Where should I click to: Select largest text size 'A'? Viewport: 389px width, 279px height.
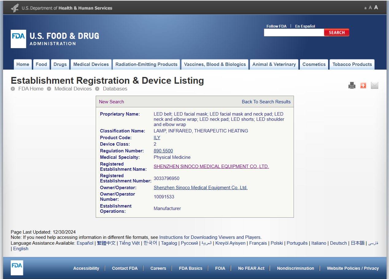tap(376, 7)
